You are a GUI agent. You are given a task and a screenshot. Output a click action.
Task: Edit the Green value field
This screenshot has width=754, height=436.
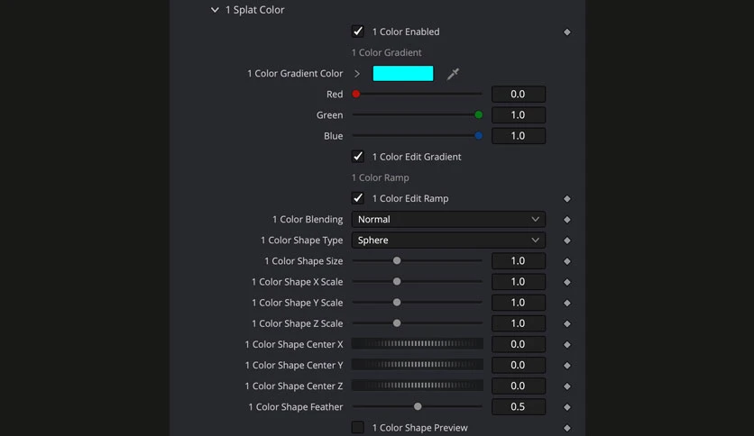point(519,114)
